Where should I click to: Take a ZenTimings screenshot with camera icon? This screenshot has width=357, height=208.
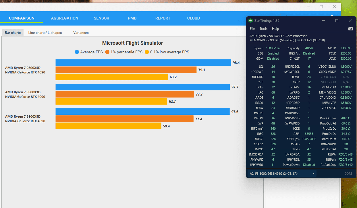pyautogui.click(x=350, y=29)
